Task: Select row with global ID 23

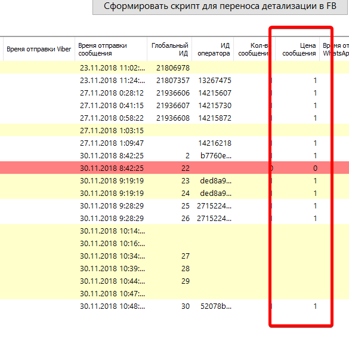Action: point(174,180)
